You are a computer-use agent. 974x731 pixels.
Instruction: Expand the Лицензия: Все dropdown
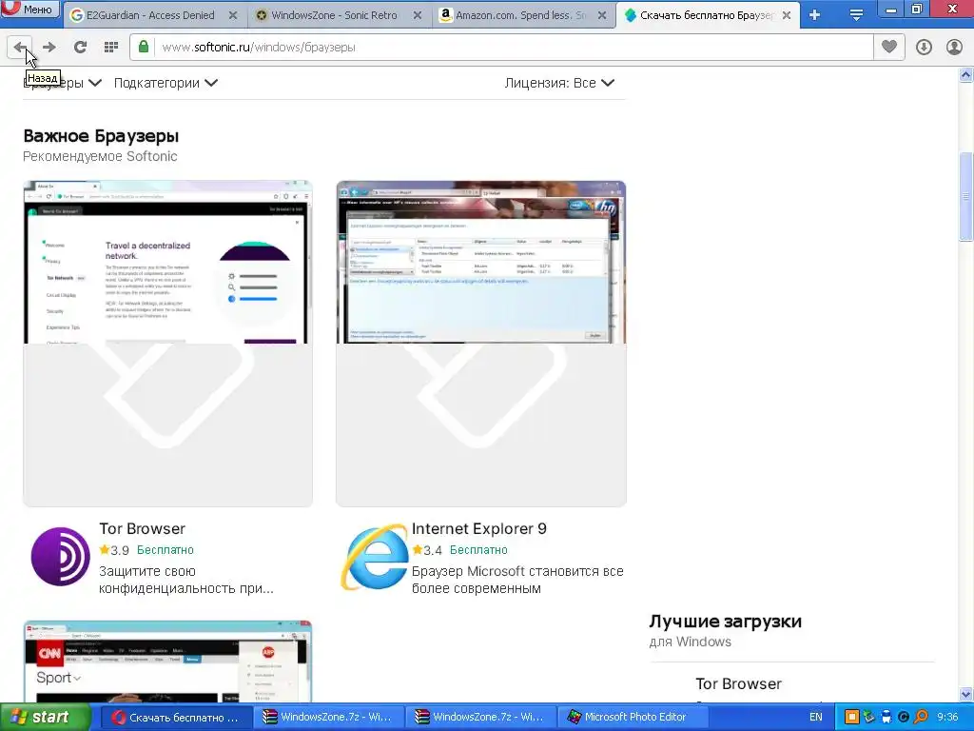(x=559, y=83)
